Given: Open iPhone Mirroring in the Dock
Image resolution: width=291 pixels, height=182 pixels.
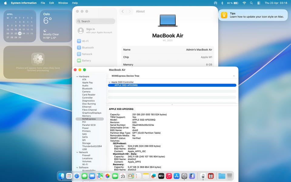Looking at the screenshot, I should [192, 176].
